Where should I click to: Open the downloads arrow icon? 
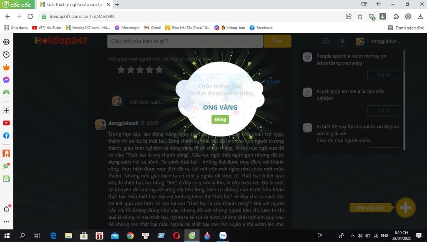[420, 16]
